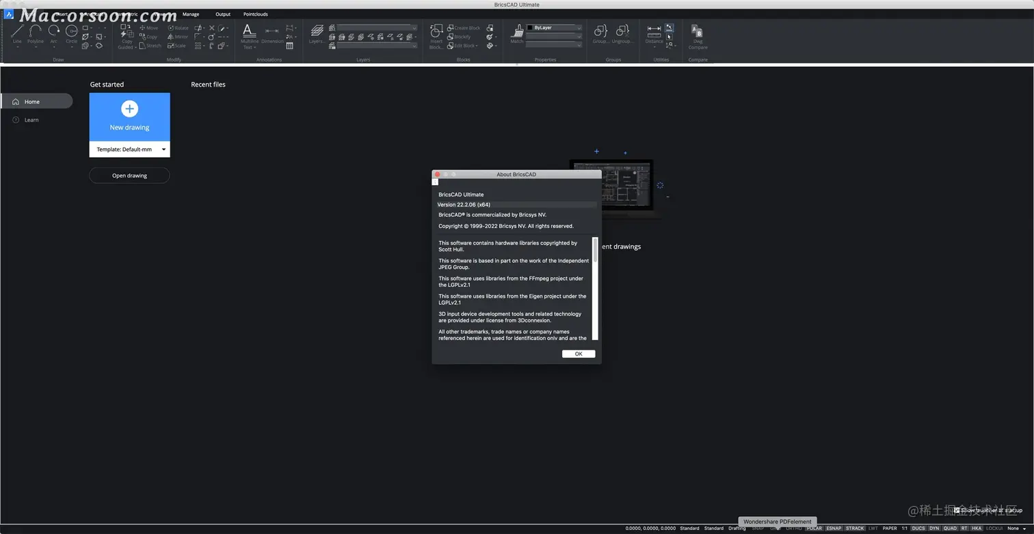This screenshot has height=534, width=1034.
Task: Toggle Show launcher at startup checkbox
Action: (x=957, y=510)
